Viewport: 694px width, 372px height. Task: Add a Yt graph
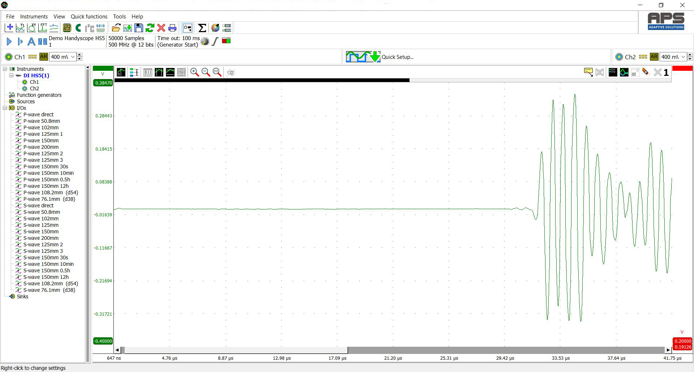click(x=20, y=28)
